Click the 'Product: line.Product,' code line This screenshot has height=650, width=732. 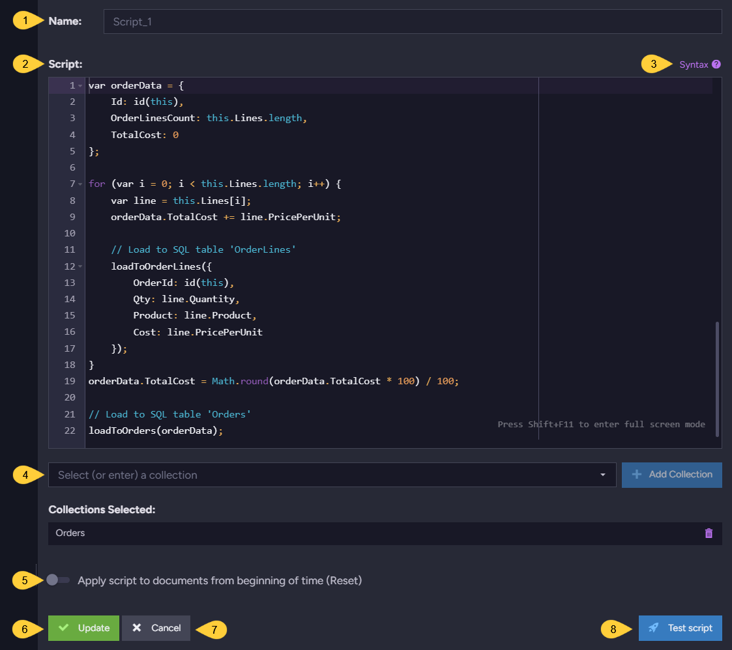pos(195,315)
